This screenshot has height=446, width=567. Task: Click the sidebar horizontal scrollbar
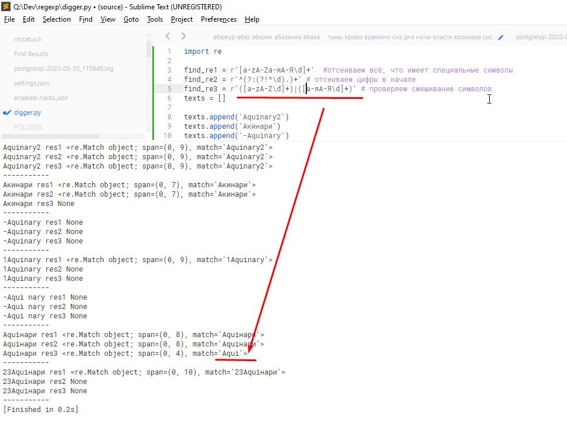[x=50, y=136]
